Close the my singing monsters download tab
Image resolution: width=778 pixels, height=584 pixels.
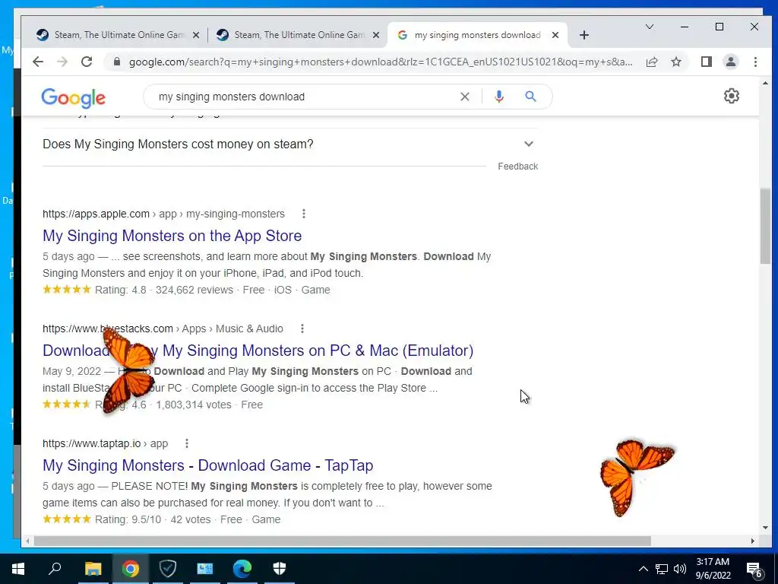click(x=555, y=35)
